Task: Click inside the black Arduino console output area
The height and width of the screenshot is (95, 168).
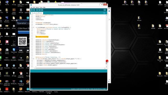Action: click(x=69, y=80)
